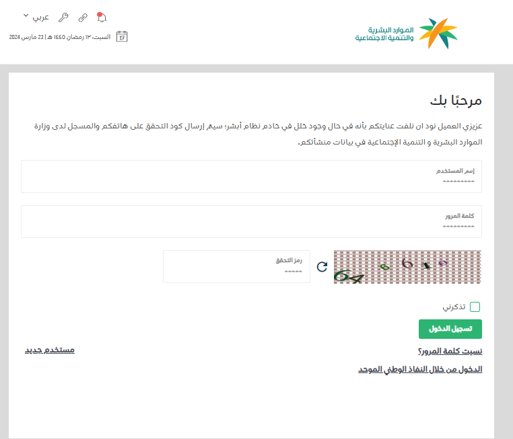Focus the إسم المستخدم username field
This screenshot has height=439, width=513.
click(x=251, y=176)
